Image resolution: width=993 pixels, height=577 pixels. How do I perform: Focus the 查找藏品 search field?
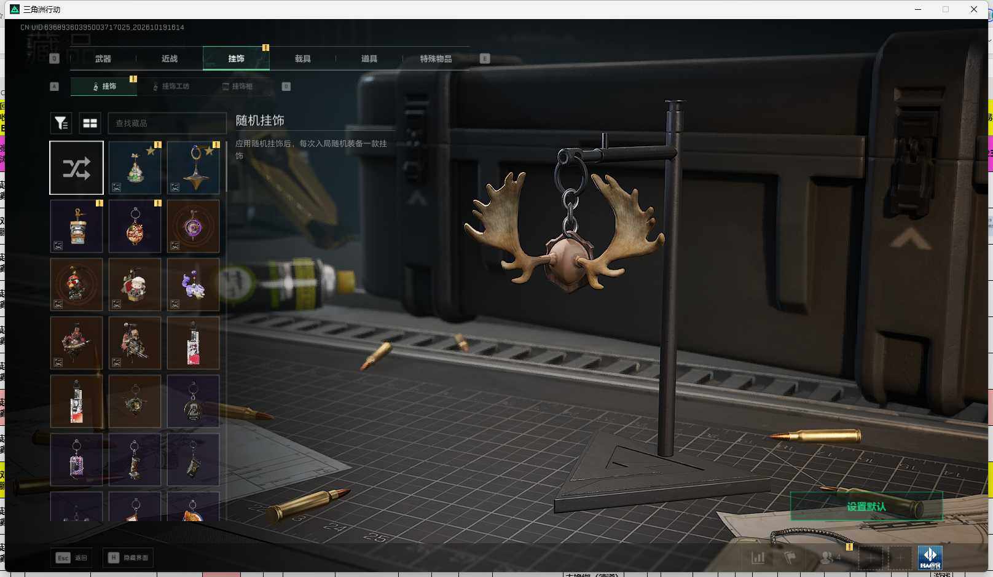point(167,123)
